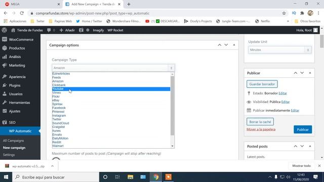
Task: Open the IQ extension icon
Action: click(294, 13)
